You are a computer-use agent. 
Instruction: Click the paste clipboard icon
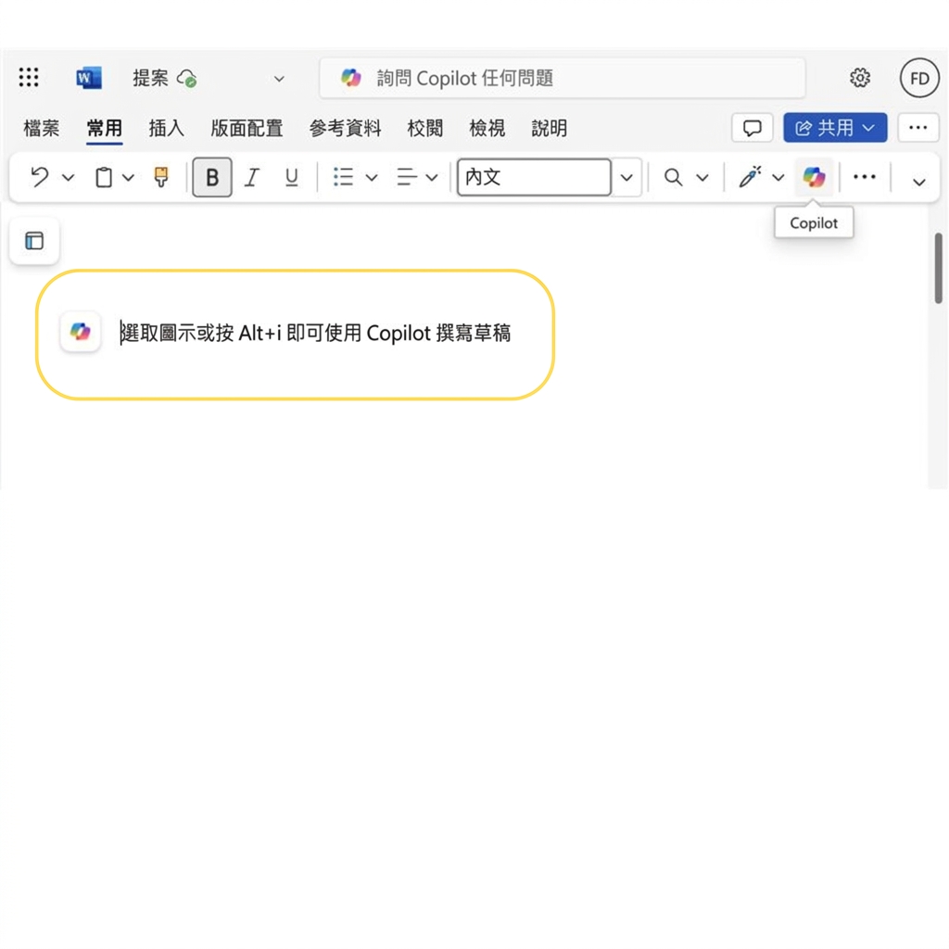[104, 177]
